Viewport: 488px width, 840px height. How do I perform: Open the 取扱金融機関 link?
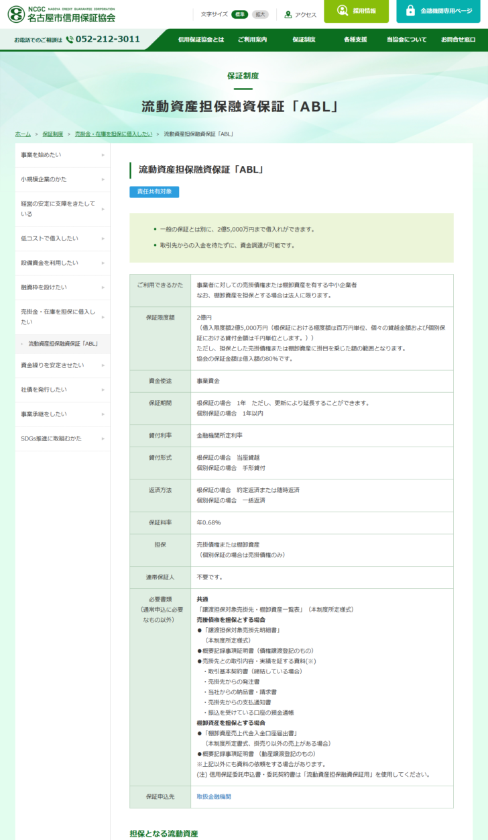pos(214,796)
